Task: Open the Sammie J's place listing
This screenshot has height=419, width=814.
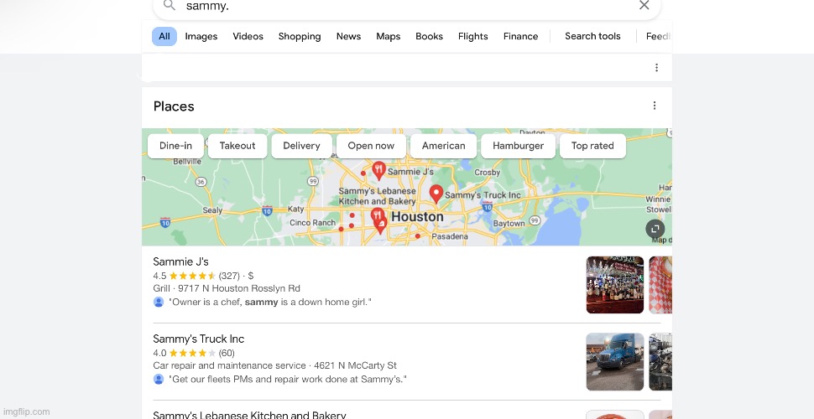Action: tap(180, 262)
